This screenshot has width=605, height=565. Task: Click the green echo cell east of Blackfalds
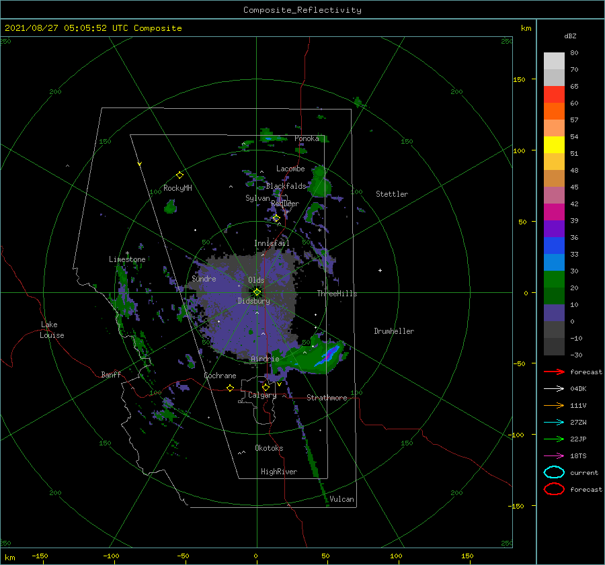320,181
